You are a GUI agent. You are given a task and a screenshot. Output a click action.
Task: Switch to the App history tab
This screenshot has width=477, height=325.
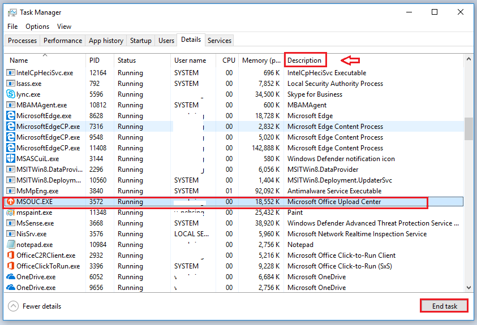click(x=106, y=41)
